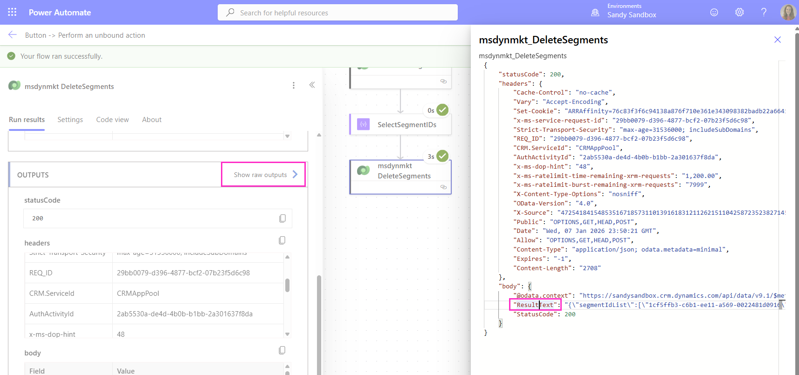
Task: Click the Show raw outputs chevron arrow
Action: (295, 174)
